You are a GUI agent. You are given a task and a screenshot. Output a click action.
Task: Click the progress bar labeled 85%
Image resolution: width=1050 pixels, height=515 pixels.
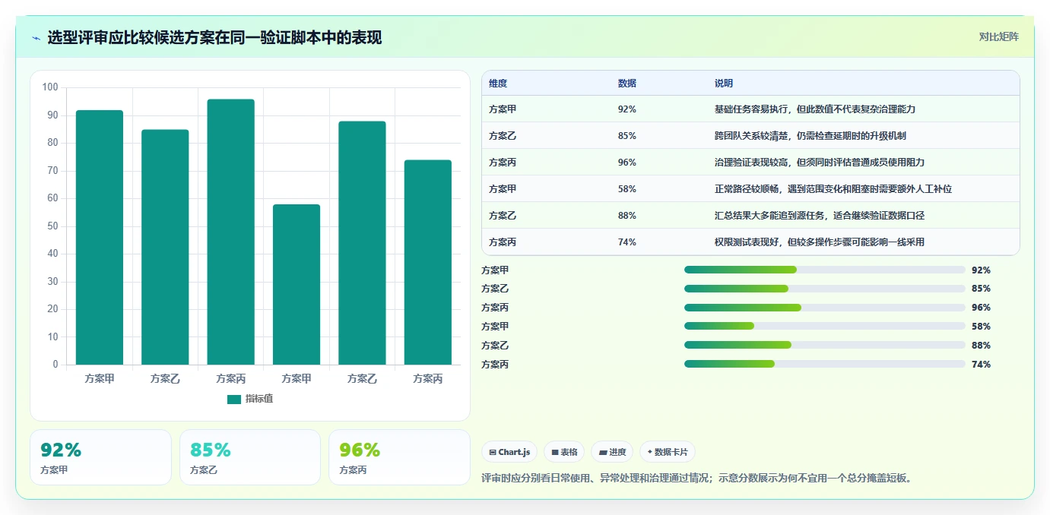pos(825,289)
